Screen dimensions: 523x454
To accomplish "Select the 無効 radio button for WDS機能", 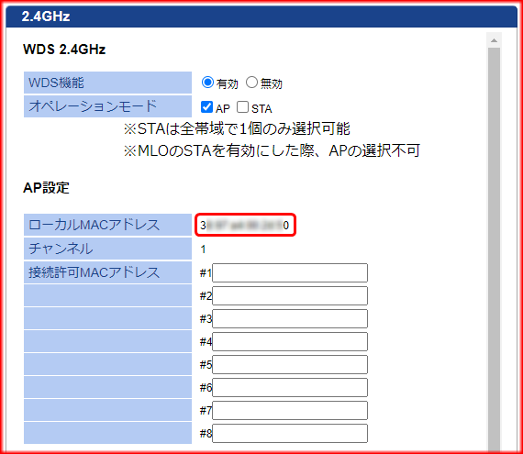I will click(251, 83).
